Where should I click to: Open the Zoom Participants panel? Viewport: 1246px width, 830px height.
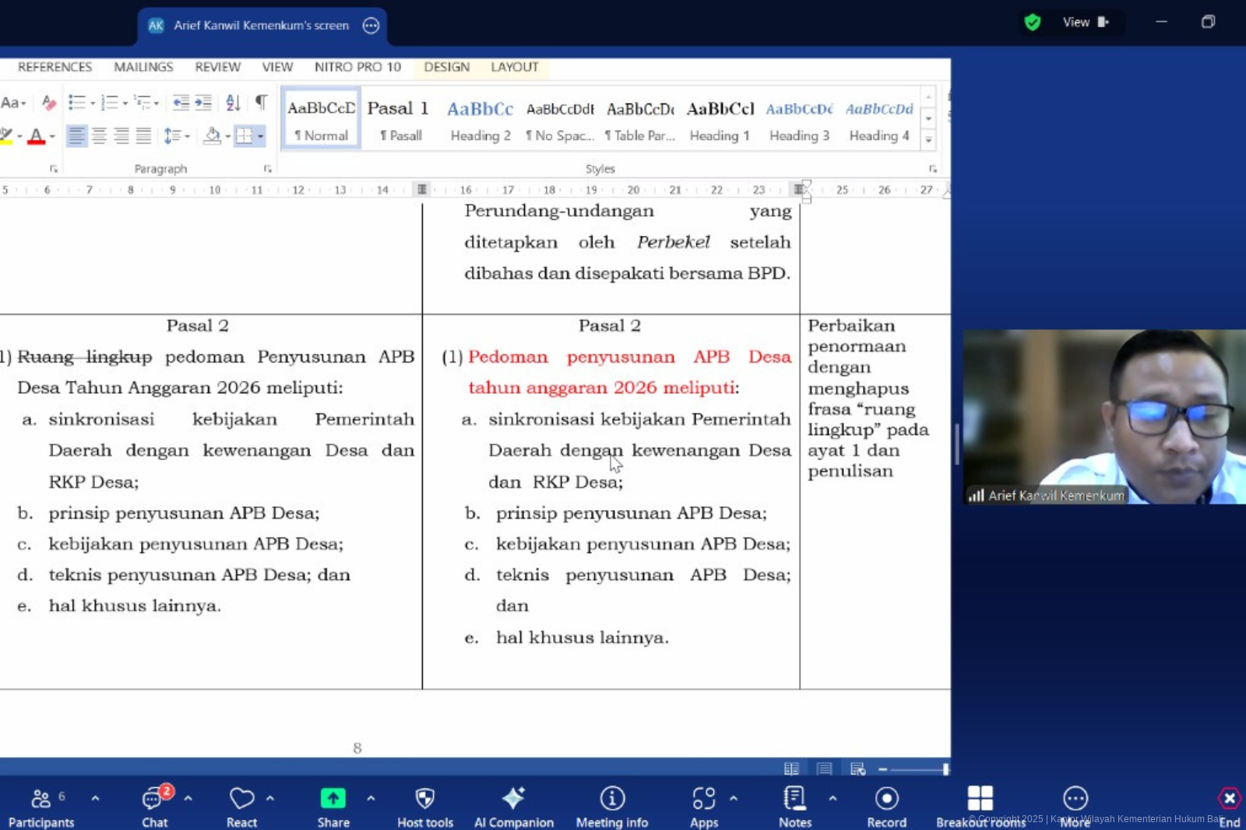pos(40,806)
